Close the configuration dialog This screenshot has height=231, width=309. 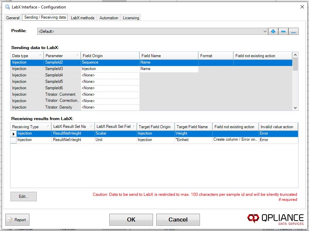tap(302, 7)
